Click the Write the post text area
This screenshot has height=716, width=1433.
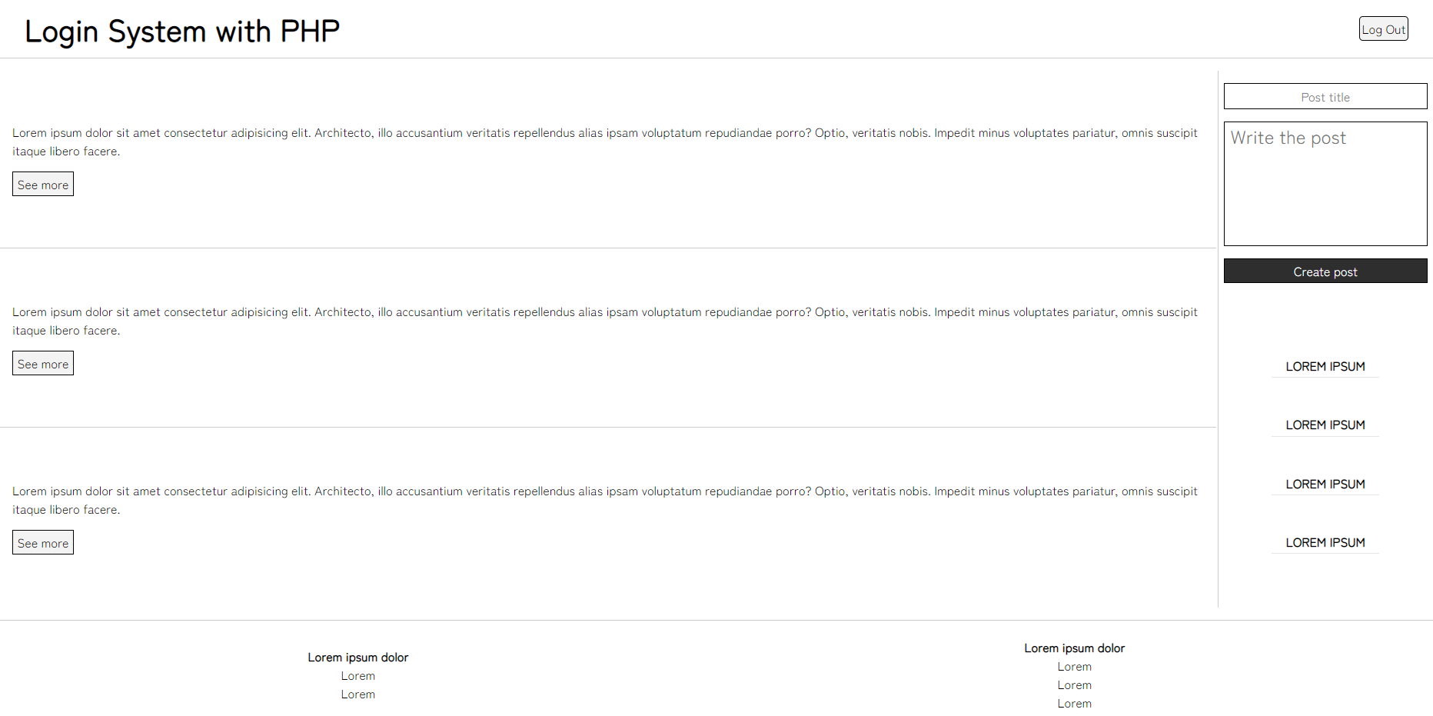(x=1325, y=184)
